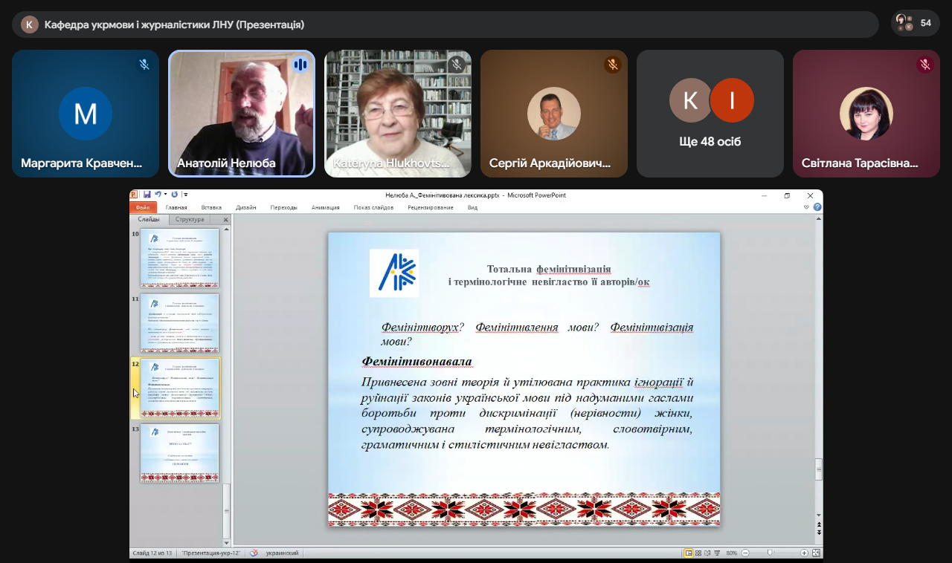This screenshot has height=563, width=952.
Task: Open the participants list showing 54
Action: [x=915, y=23]
